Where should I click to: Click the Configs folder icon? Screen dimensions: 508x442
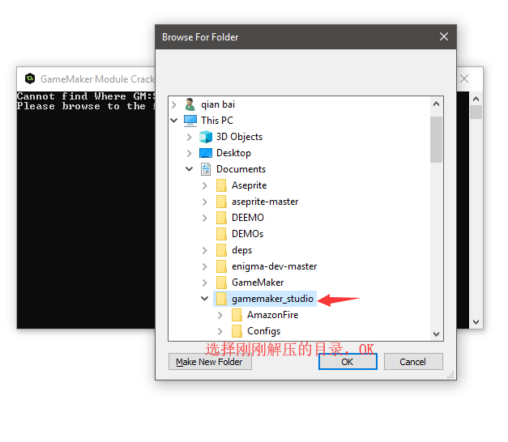237,331
